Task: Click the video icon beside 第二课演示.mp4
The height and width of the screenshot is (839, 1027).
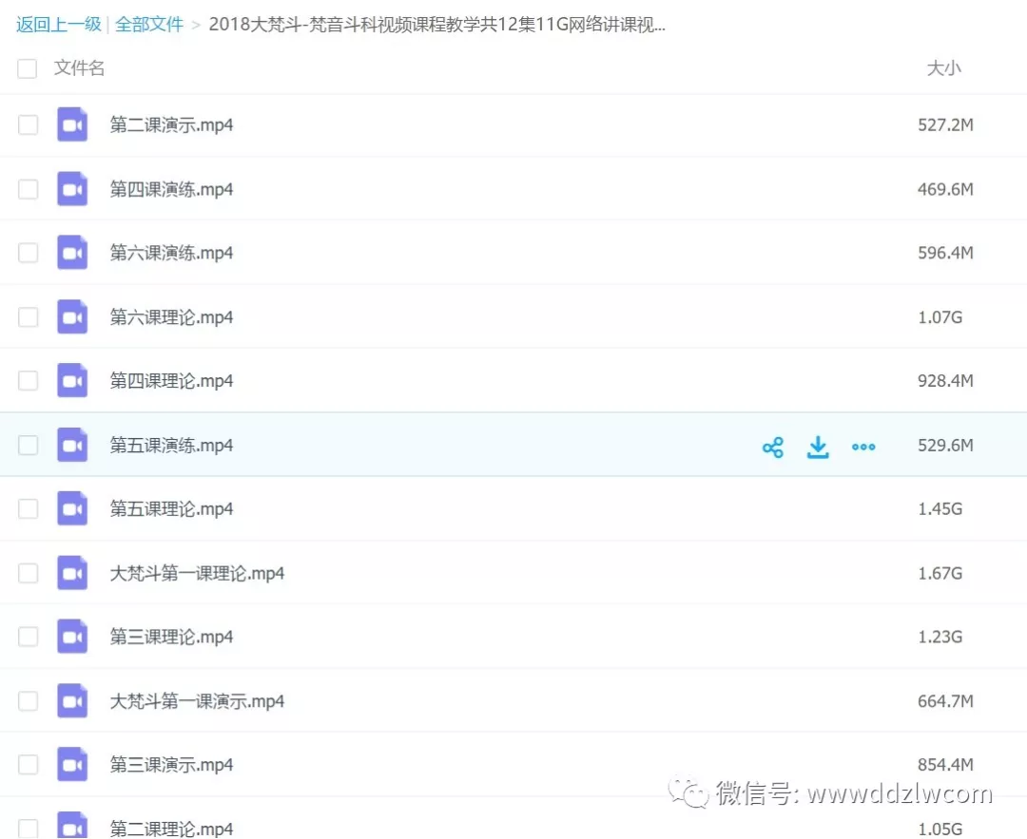Action: click(72, 125)
